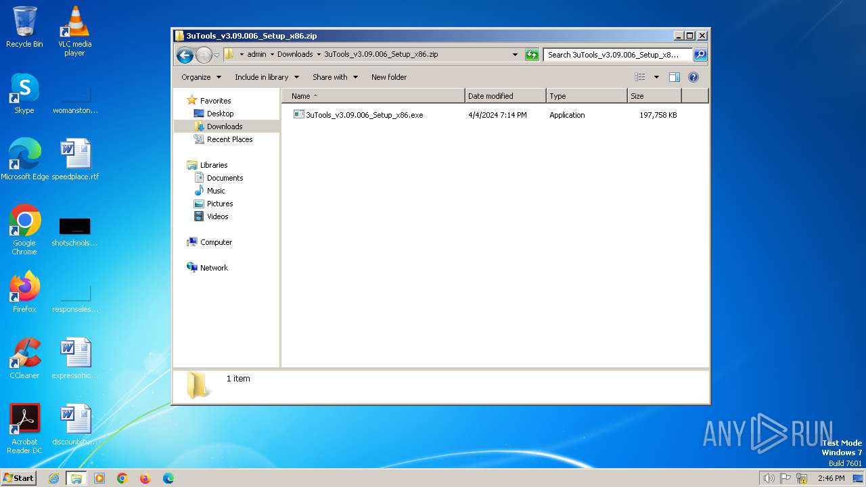Click 3uTools zip breadcrumb segment
The image size is (866, 487).
381,54
